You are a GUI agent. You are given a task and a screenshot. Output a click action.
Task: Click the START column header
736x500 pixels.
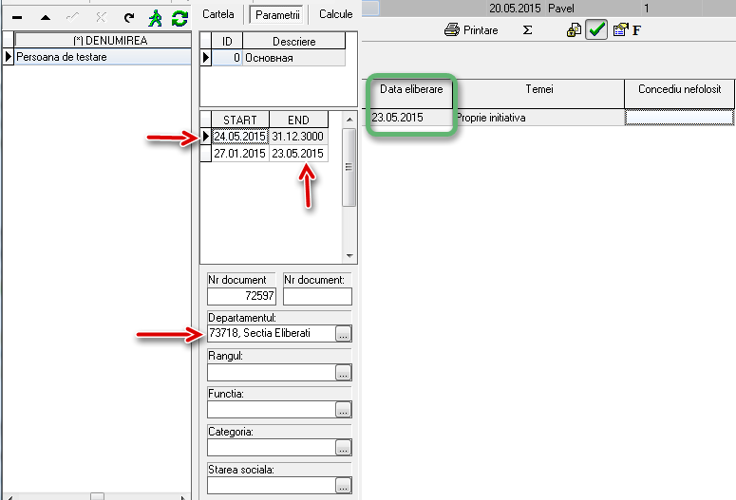point(240,120)
